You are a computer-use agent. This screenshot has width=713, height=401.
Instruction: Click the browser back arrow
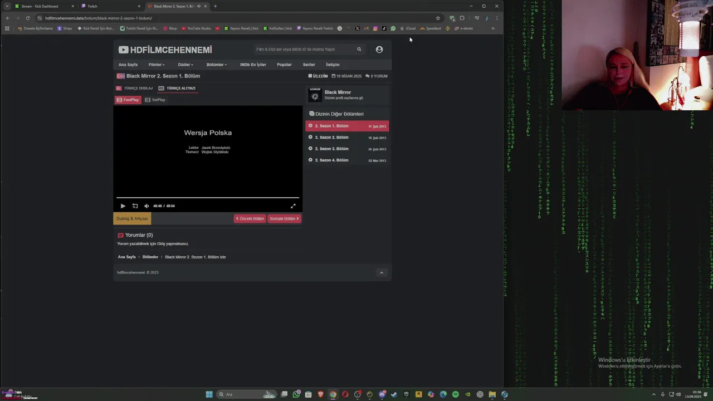[x=7, y=18]
